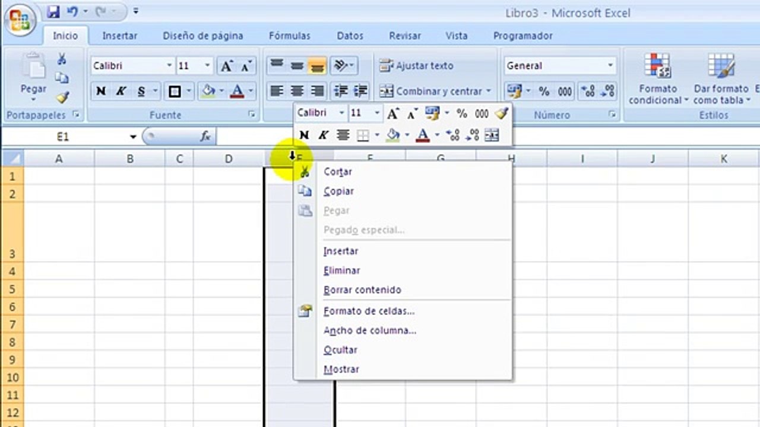The height and width of the screenshot is (427, 760).
Task: Decrease decimals in ribbon Número group
Action: pos(607,91)
